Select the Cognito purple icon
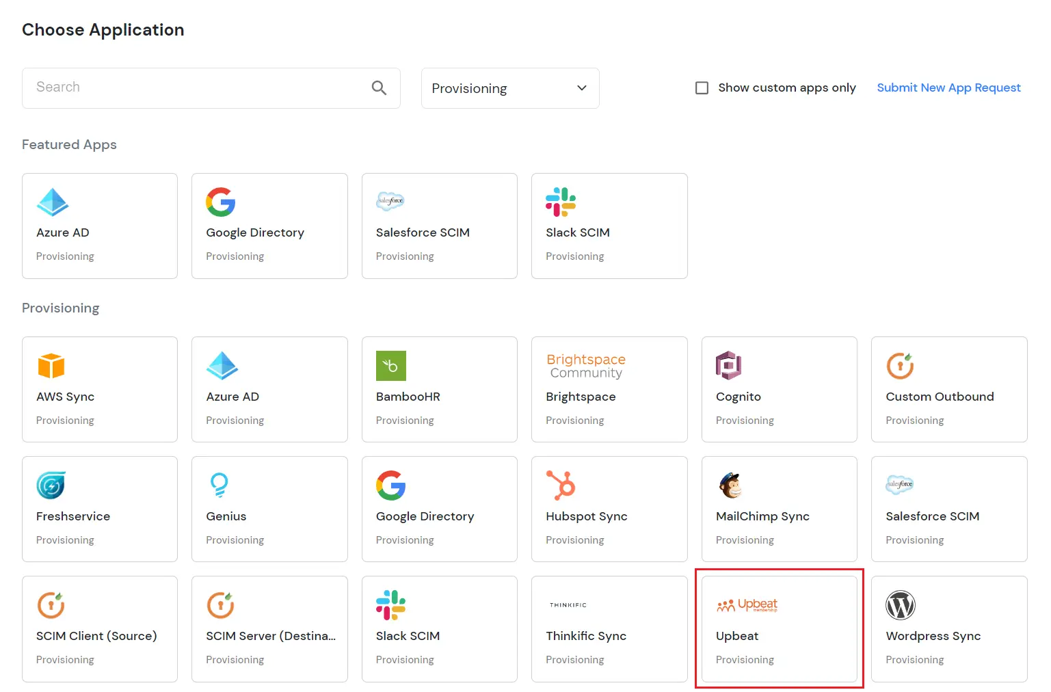 [729, 366]
